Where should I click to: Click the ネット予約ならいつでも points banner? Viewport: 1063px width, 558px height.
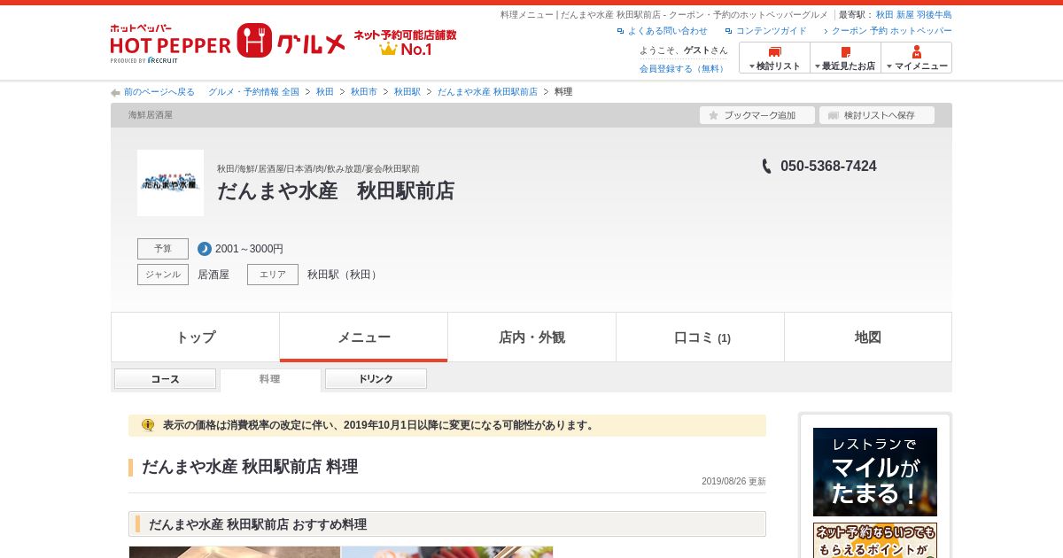tap(875, 540)
